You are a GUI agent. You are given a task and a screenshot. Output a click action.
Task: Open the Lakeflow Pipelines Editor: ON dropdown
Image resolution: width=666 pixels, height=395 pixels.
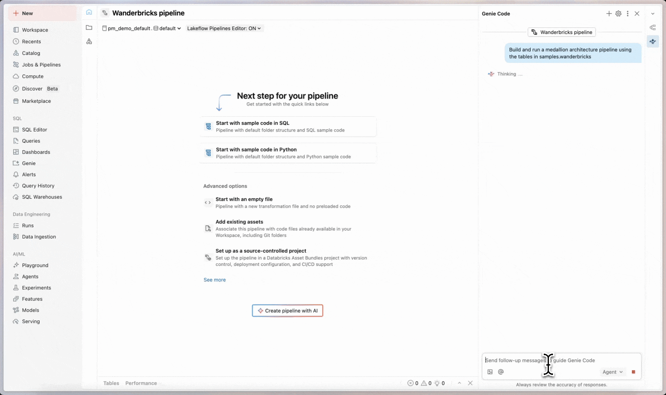tap(224, 28)
